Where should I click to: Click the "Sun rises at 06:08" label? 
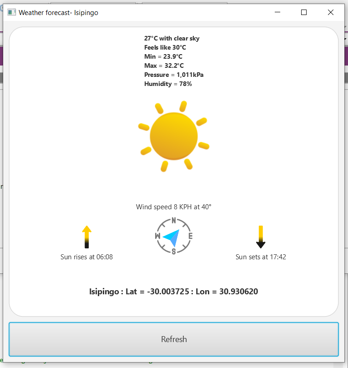(86, 257)
